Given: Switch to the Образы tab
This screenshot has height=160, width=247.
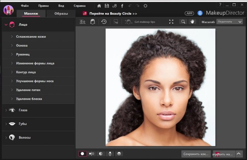Looking at the screenshot, I should click(61, 13).
